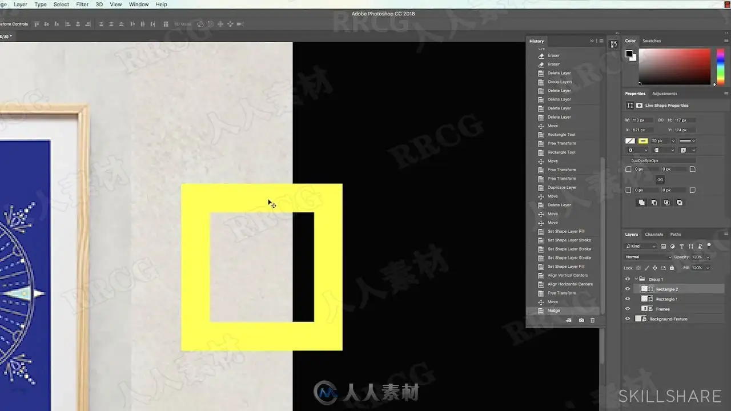
Task: Choose Subtract Front Shape path operation
Action: (654, 203)
